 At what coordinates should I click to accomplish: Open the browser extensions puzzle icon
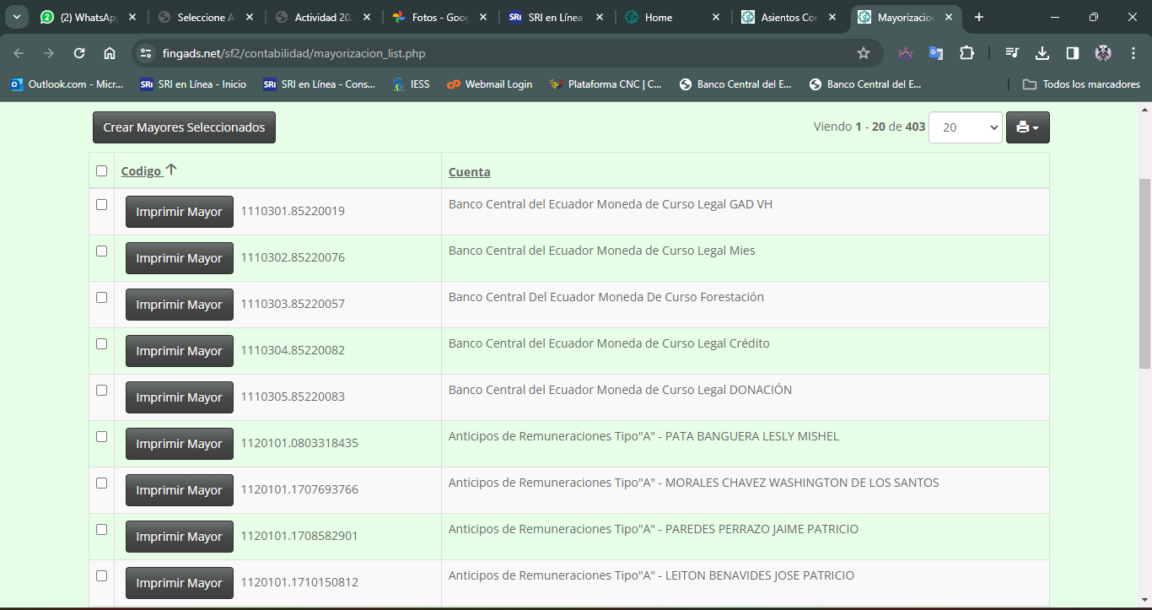(x=967, y=53)
